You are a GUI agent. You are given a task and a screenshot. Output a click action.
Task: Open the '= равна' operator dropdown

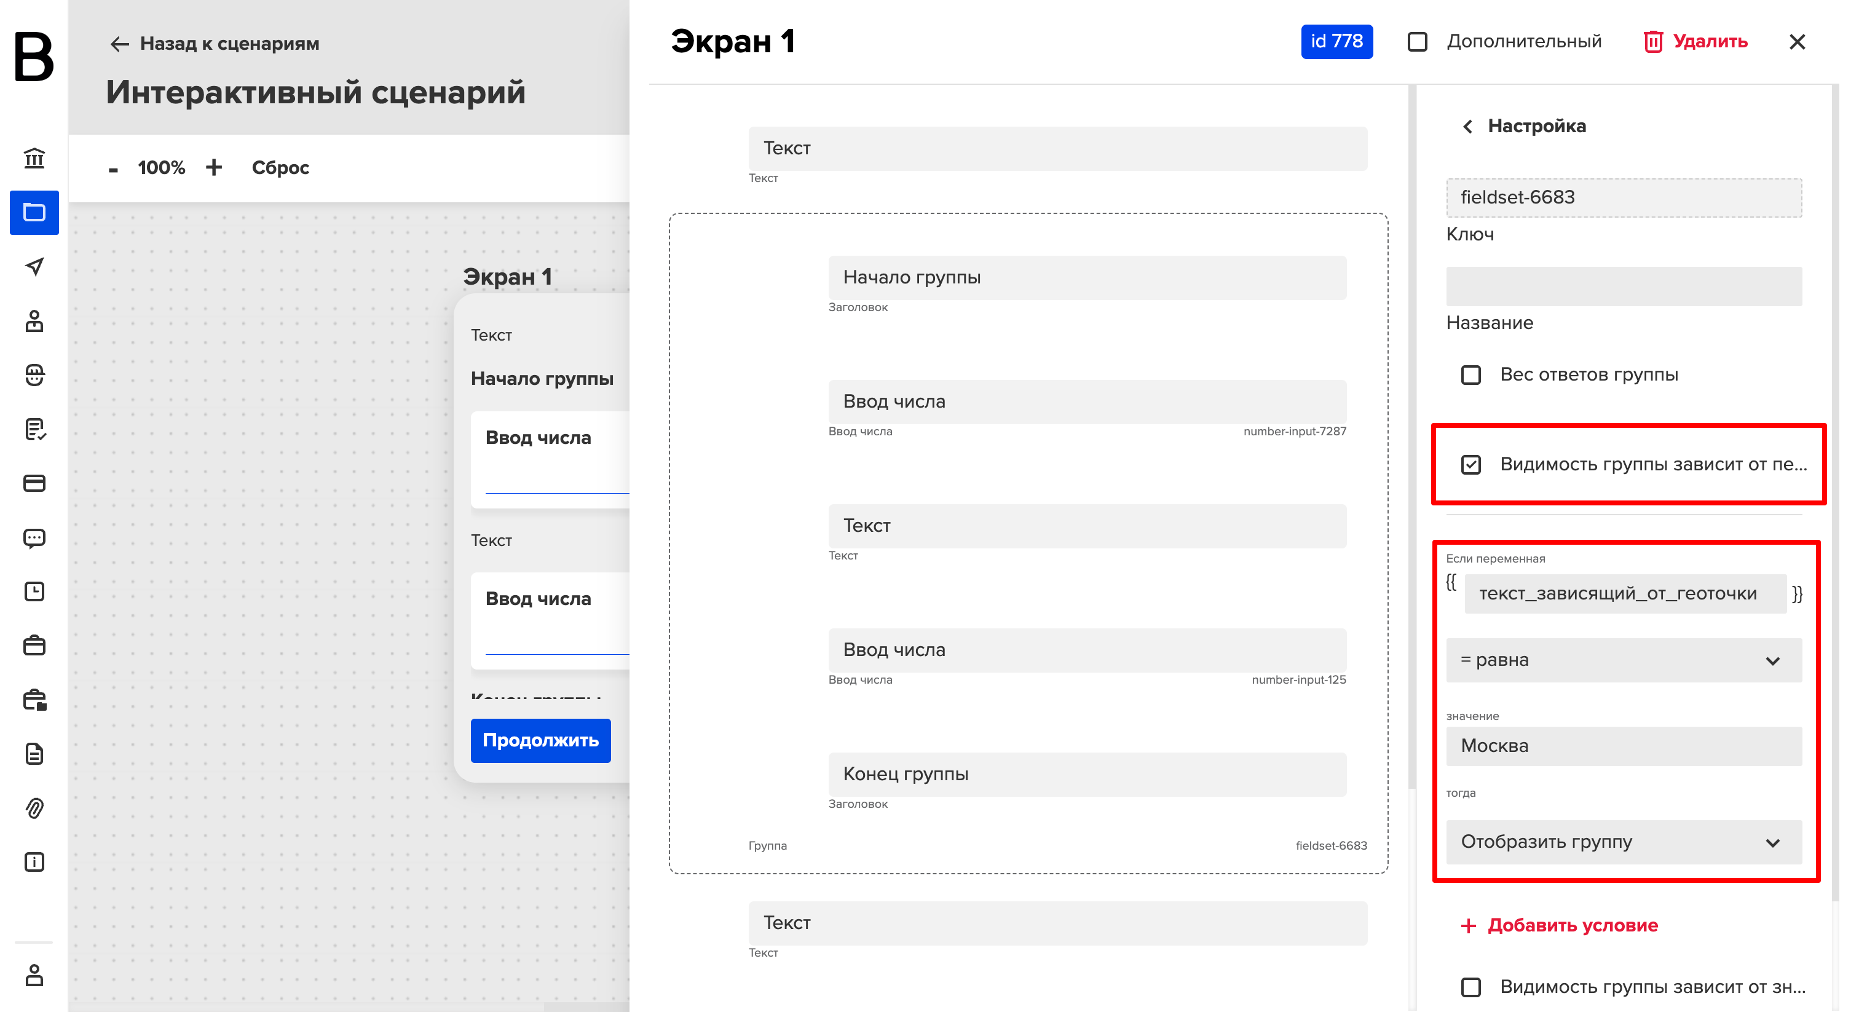click(x=1624, y=660)
